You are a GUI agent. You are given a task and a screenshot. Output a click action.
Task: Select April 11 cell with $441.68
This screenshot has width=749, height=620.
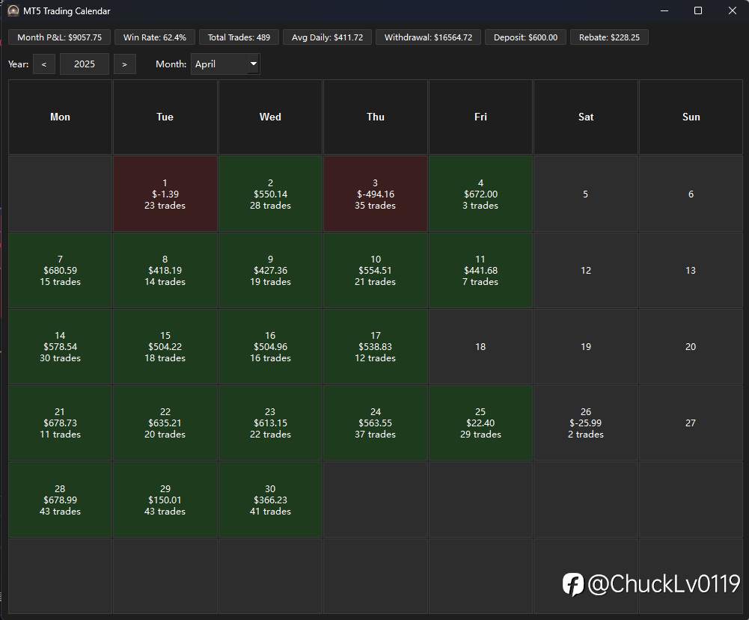(x=480, y=270)
